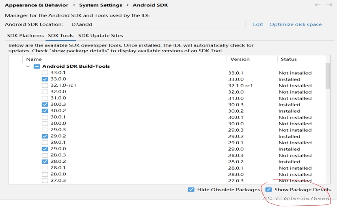Screen dimensions: 337x207
Task: Check the 28.0.1 build-tools checkbox
Action: 45,168
